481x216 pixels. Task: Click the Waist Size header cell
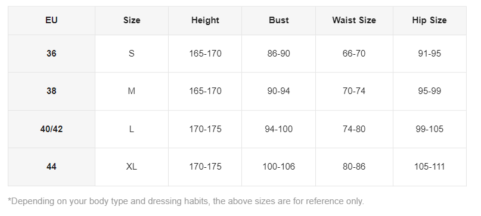[x=354, y=20]
